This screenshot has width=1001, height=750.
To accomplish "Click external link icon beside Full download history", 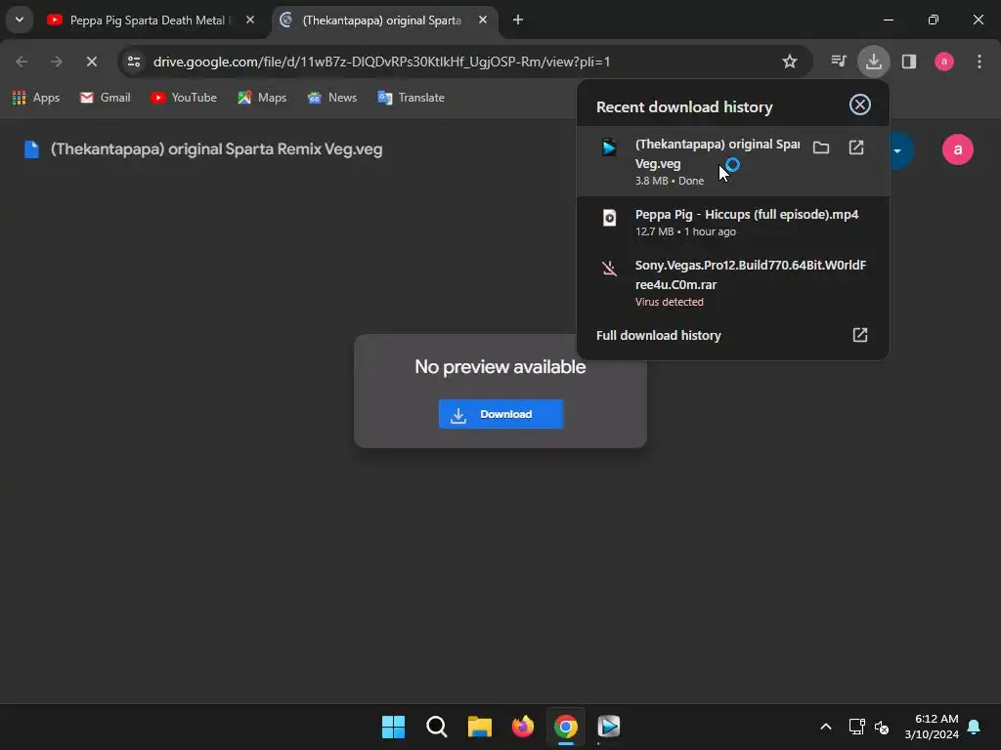I will [x=860, y=335].
